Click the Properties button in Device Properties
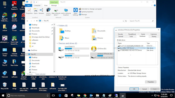 tap(151, 82)
